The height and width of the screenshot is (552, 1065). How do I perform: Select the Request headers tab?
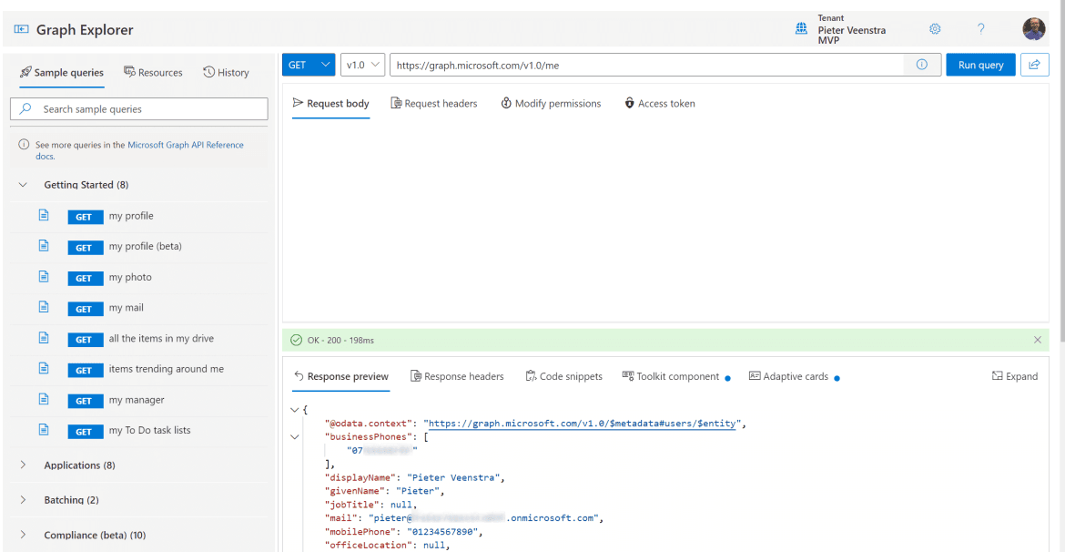(434, 103)
